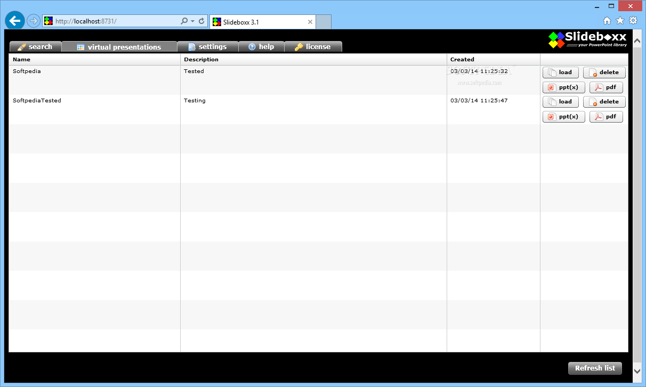Click the 'Tested' description cell
646x387 pixels.
click(x=194, y=71)
